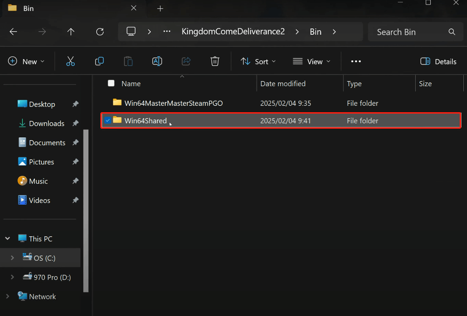Expand the Network tree node
The height and width of the screenshot is (316, 467).
[x=7, y=296]
